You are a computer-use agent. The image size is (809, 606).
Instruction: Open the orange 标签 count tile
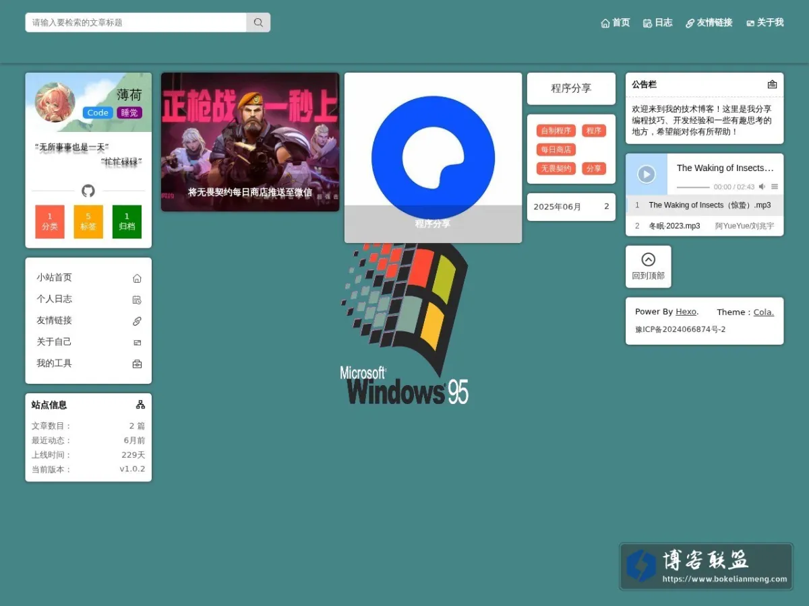(88, 222)
